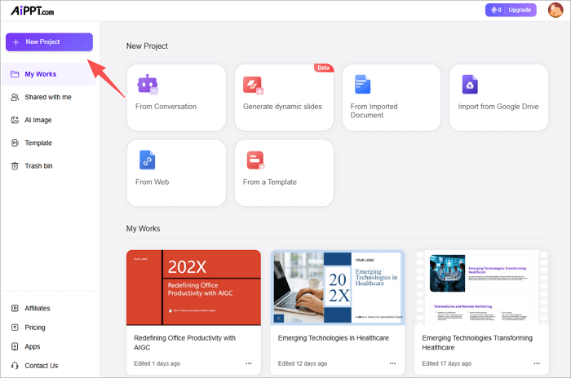Click title Emerging Technologies Transforming Healthcare
Viewport: 571px width, 378px height.
(477, 343)
